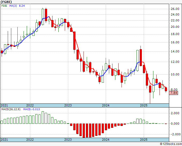Click the 24.00 price axis label
Image resolution: width=182 pixels, height=146 pixels.
pos(175,14)
